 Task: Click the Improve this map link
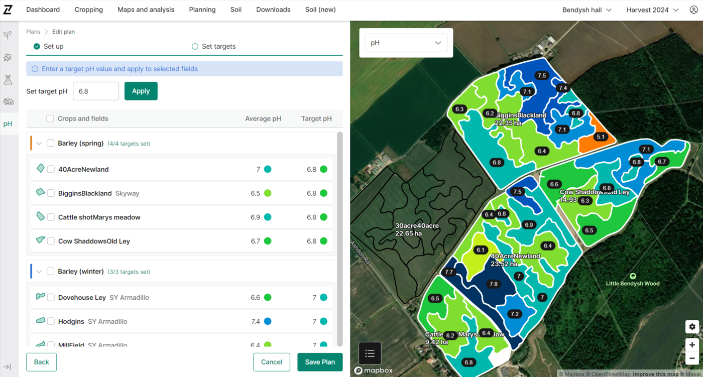(655, 374)
